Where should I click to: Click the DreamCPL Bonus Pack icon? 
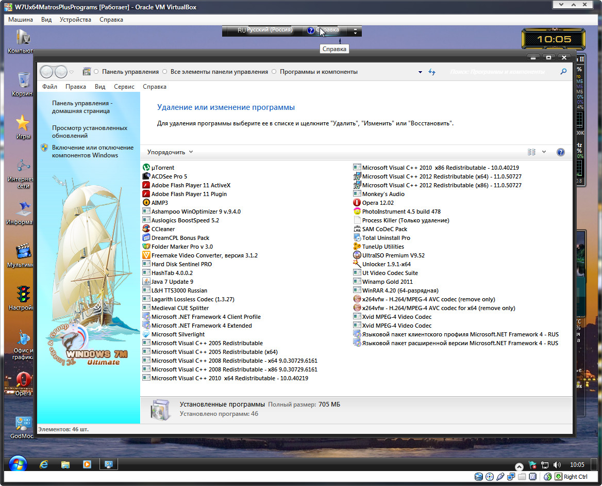pos(146,238)
